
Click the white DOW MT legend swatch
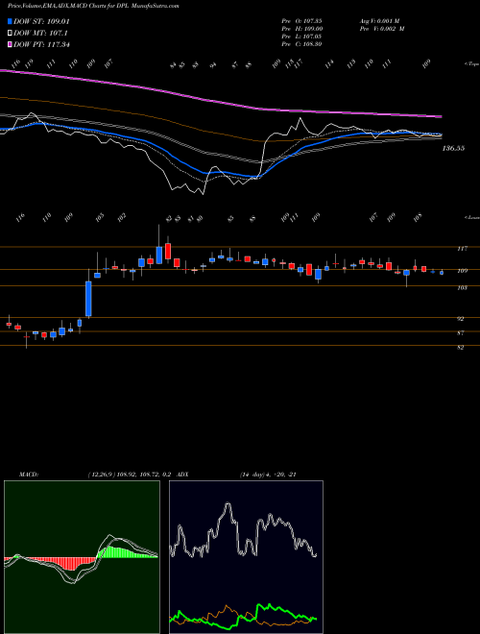tap(10, 33)
